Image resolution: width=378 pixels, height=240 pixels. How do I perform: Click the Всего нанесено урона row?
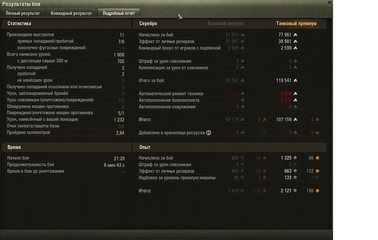(66, 55)
